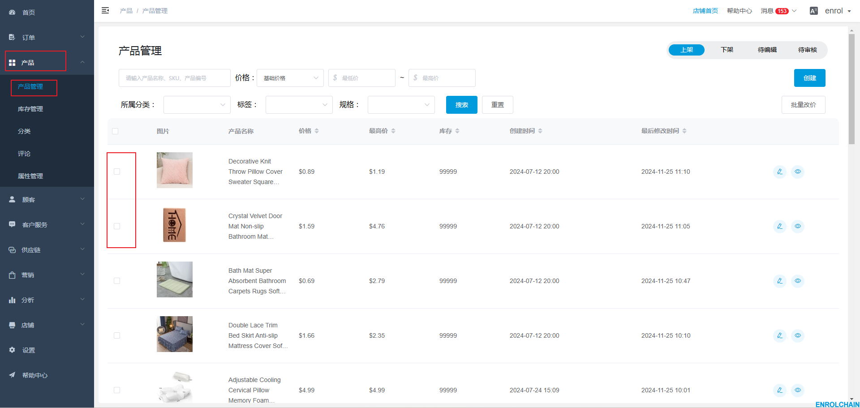The image size is (860, 408).
Task: Open 评论 in sidebar submenu
Action: [24, 154]
